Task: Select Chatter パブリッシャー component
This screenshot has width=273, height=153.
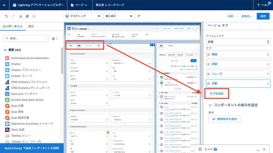Action: point(26,70)
